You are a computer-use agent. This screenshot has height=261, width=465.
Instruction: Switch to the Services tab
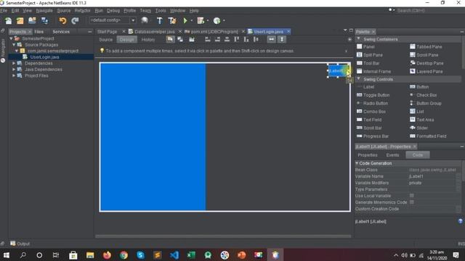point(61,32)
